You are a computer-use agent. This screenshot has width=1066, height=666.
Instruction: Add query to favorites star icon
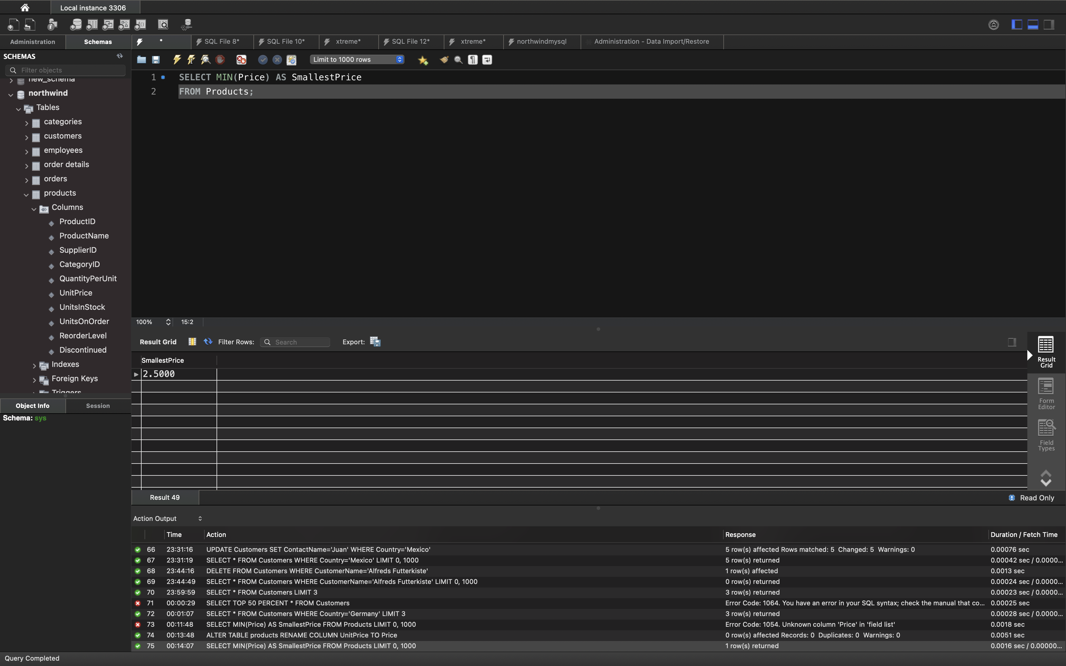[x=423, y=60]
